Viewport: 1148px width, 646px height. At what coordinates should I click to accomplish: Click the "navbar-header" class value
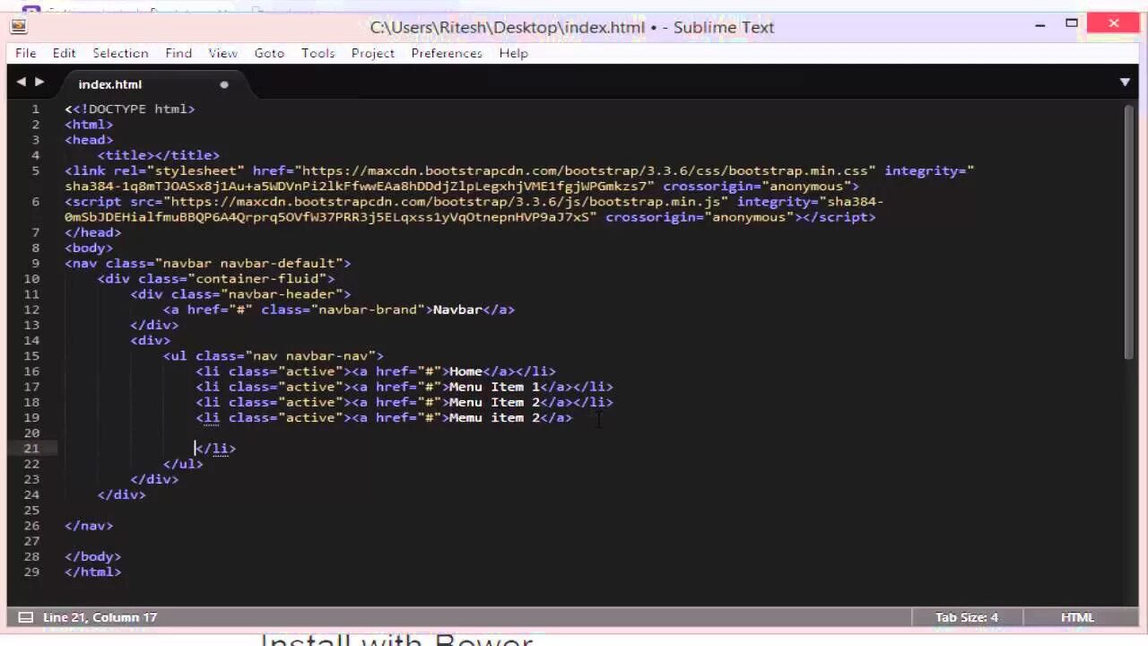pyautogui.click(x=281, y=293)
